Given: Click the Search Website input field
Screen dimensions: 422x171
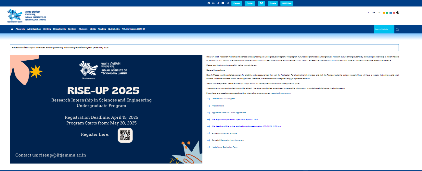Looking at the screenshot, I should pos(384,30).
